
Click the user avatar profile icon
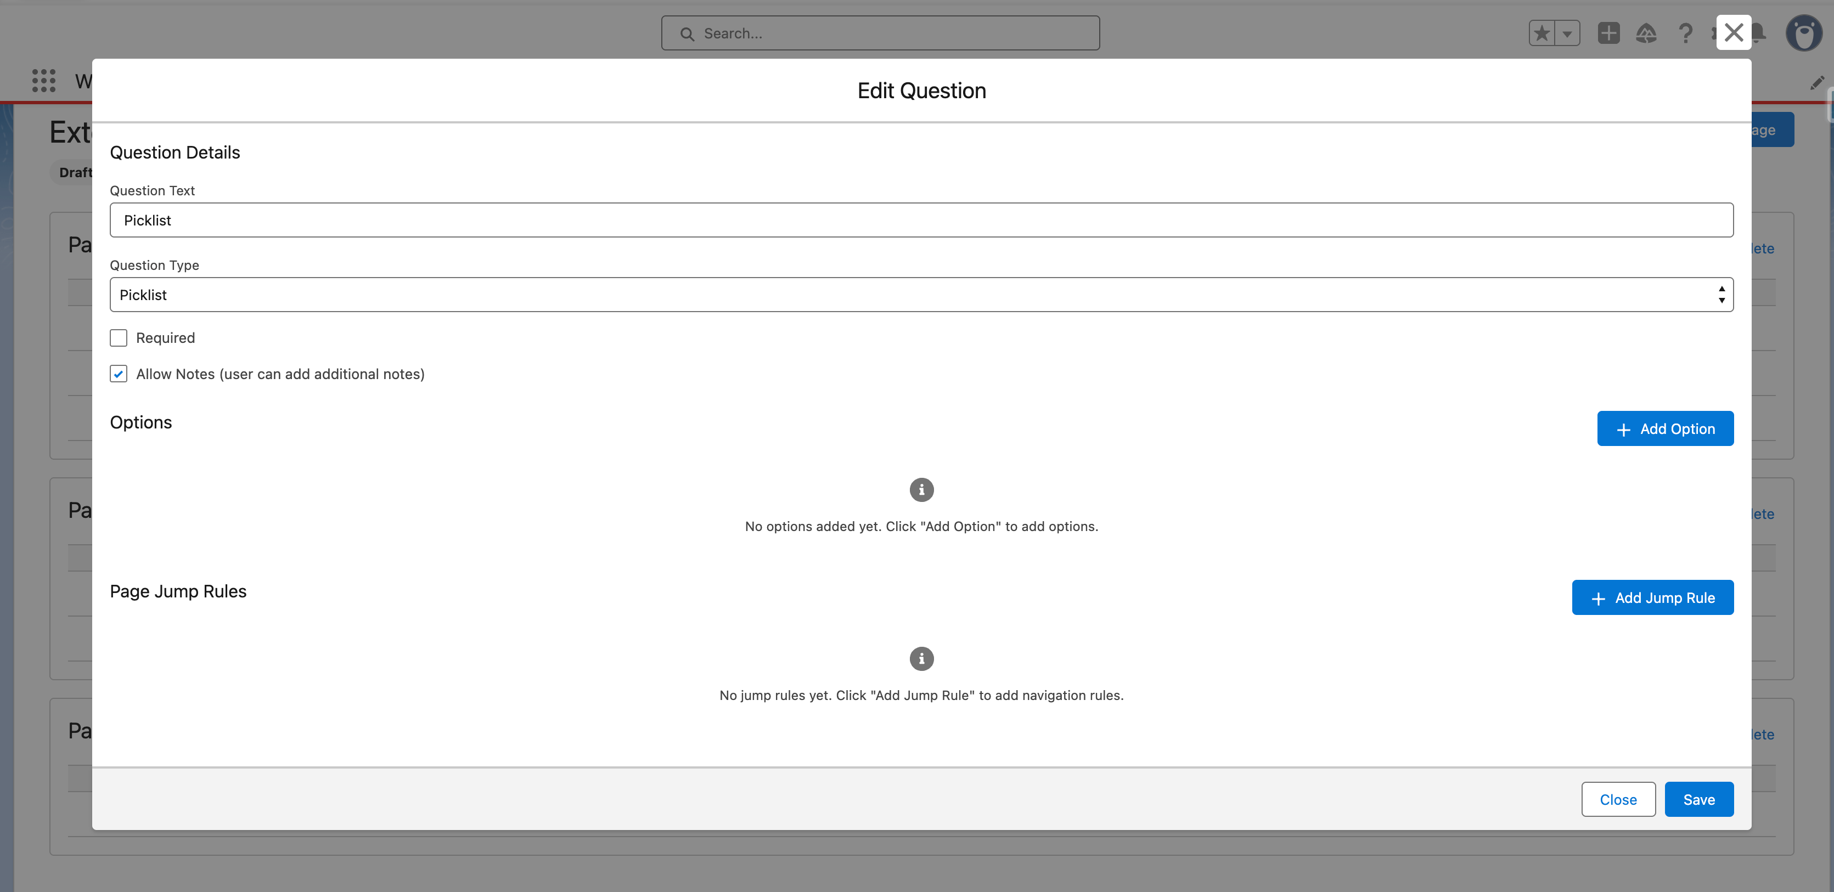click(x=1804, y=33)
